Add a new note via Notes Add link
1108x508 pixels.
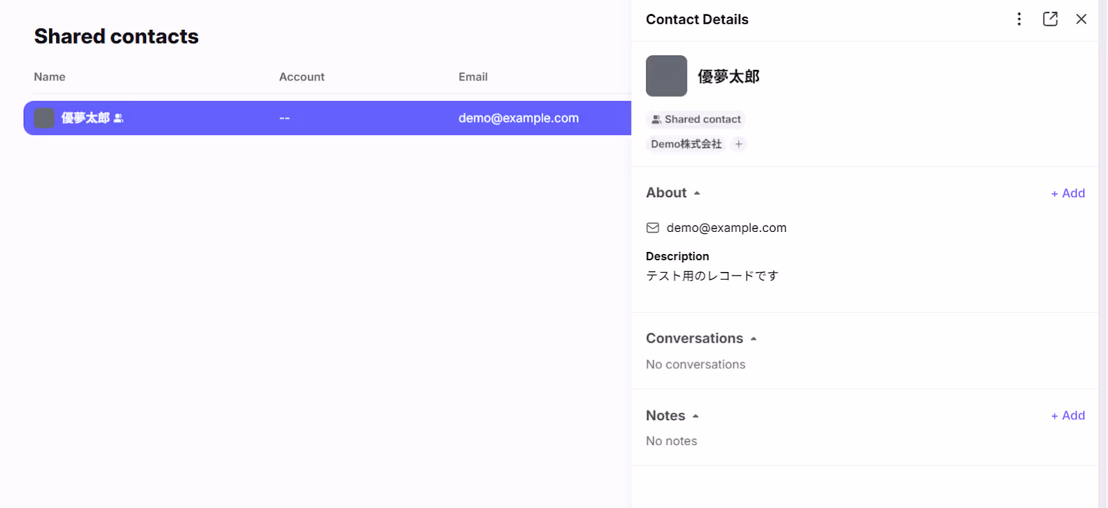coord(1068,415)
